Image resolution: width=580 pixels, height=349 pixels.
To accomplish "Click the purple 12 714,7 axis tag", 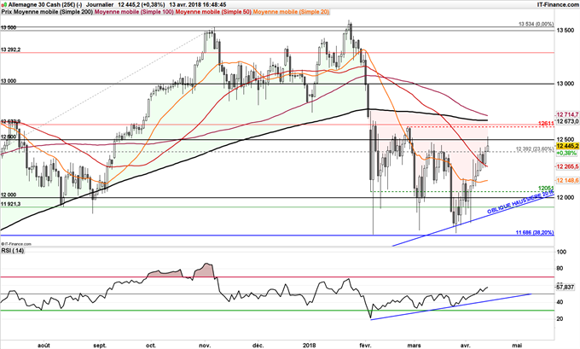I will pyautogui.click(x=567, y=114).
